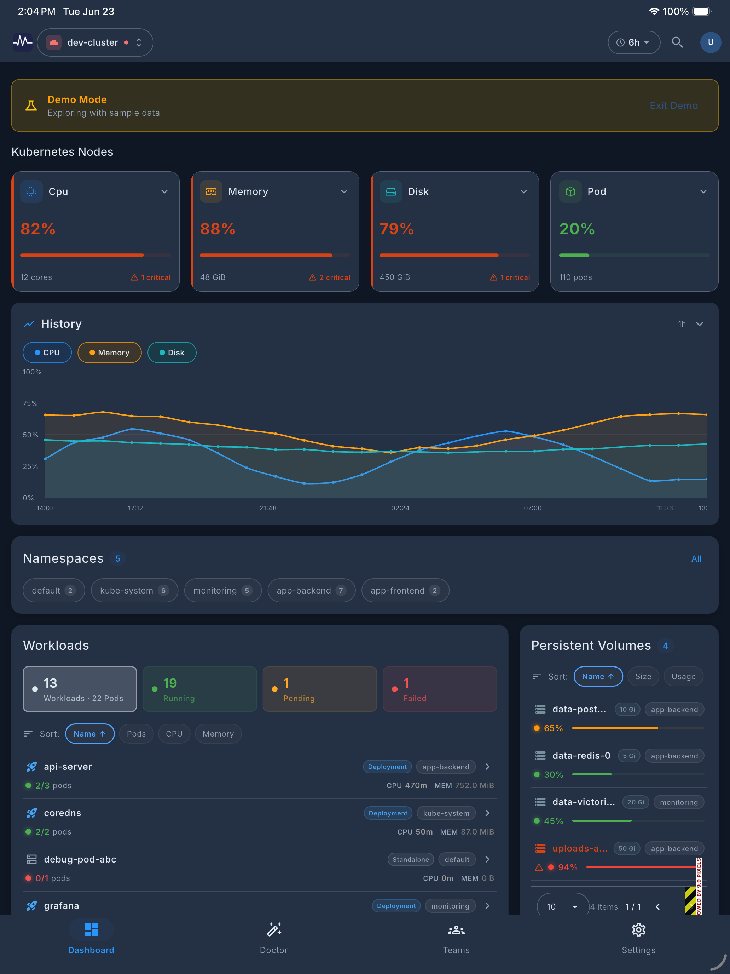This screenshot has height=974, width=730.
Task: Select the 13 Workloads filter card
Action: click(80, 689)
